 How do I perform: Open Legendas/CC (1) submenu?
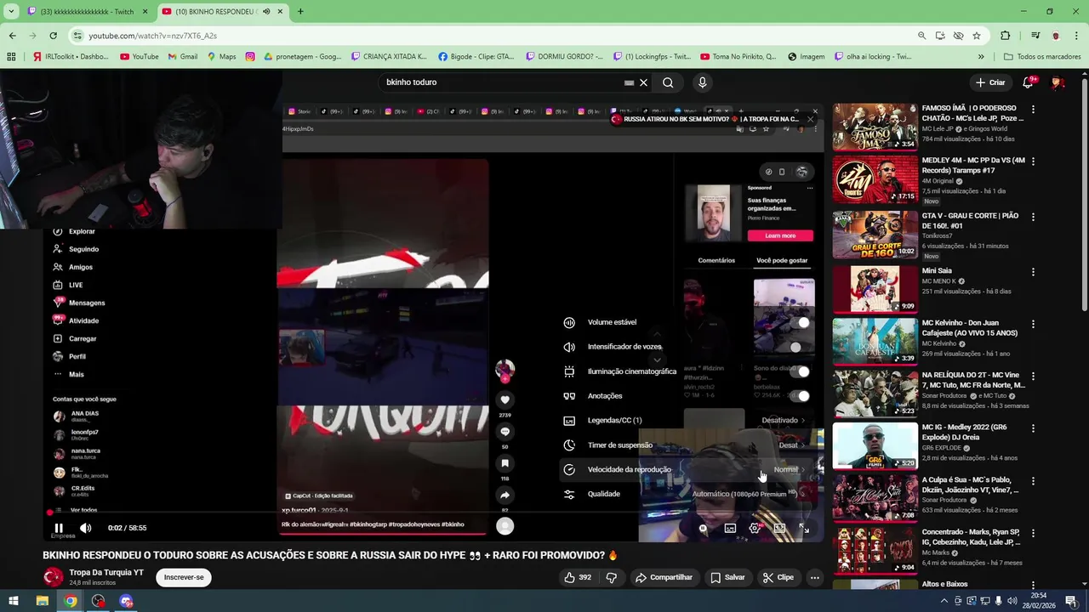tap(687, 420)
